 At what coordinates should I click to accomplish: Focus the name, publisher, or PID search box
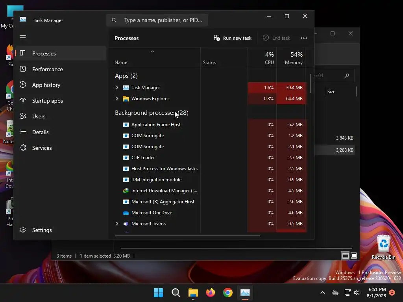point(157,20)
